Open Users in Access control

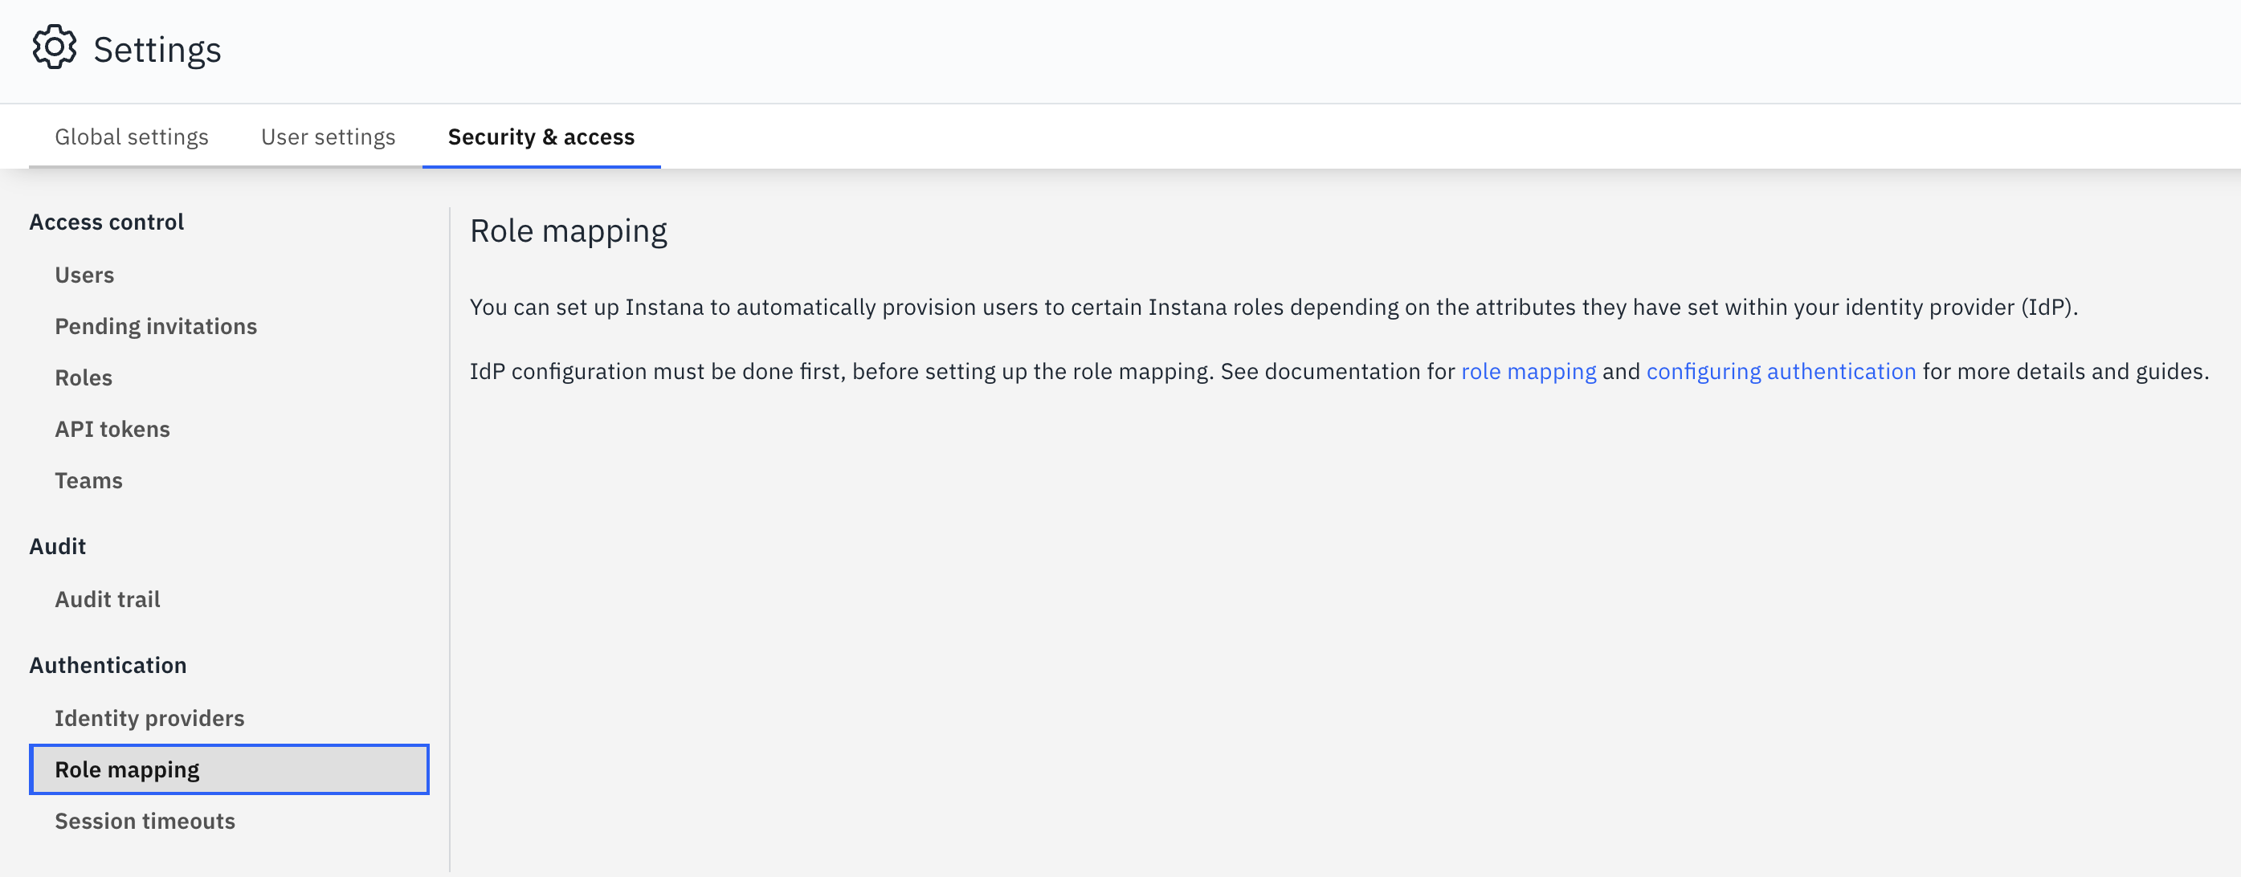(x=84, y=275)
